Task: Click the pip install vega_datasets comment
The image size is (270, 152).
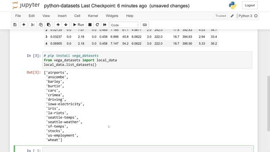Action: tap(71, 56)
